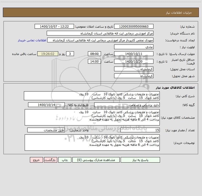Image resolution: width=202 pixels, height=196 pixels.
Task: Click the price validity time 14:00
Action: point(94,62)
